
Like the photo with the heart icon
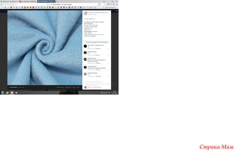pyautogui.click(x=85, y=19)
